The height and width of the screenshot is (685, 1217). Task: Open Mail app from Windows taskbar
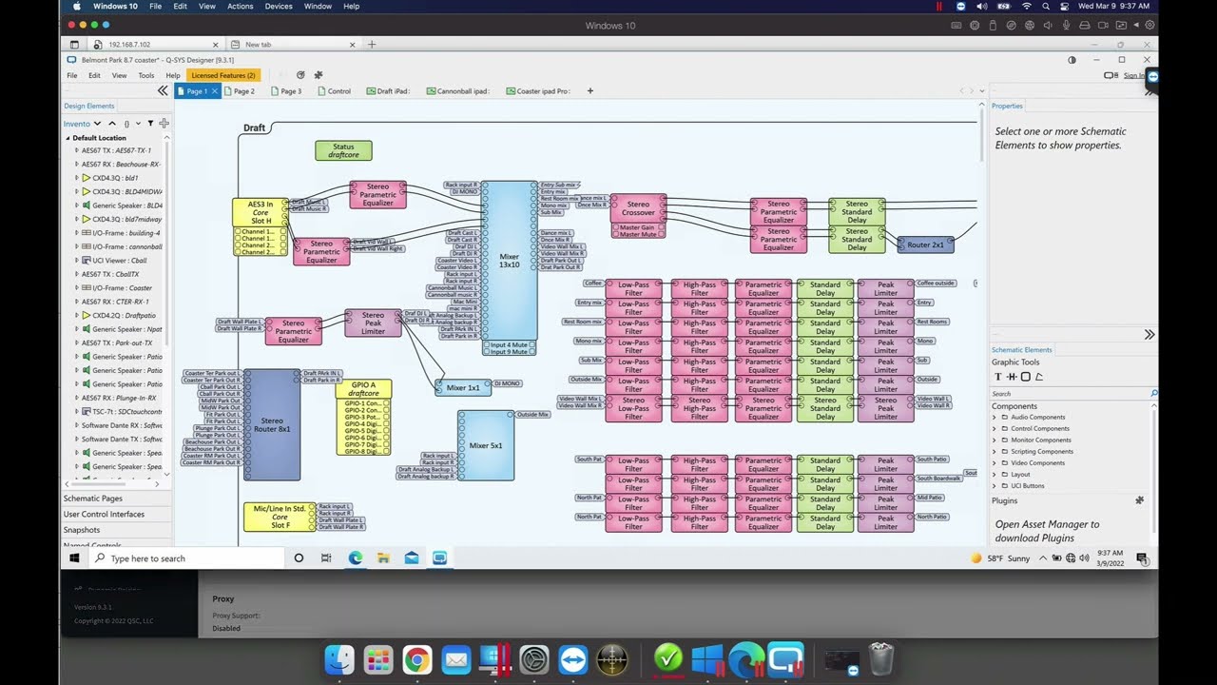[x=412, y=558]
